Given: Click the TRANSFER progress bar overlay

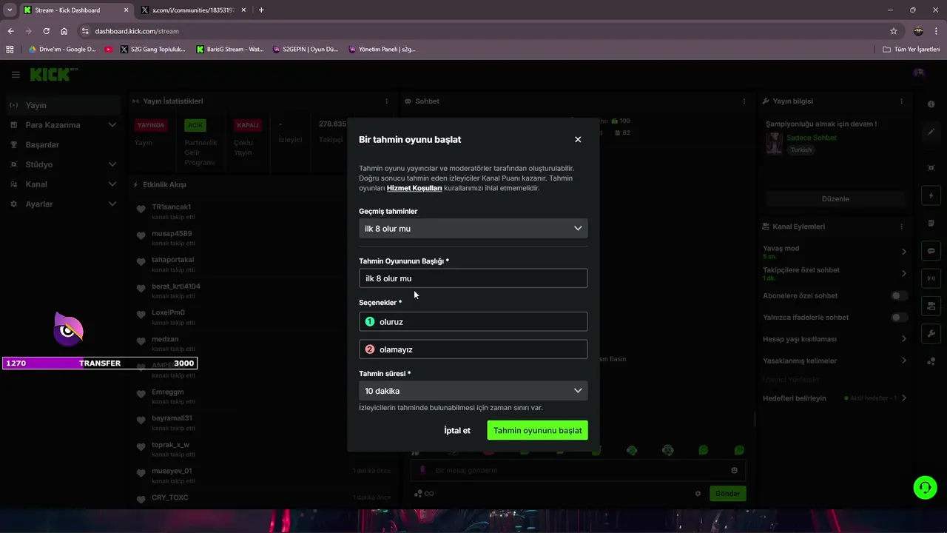Looking at the screenshot, I should tap(100, 363).
